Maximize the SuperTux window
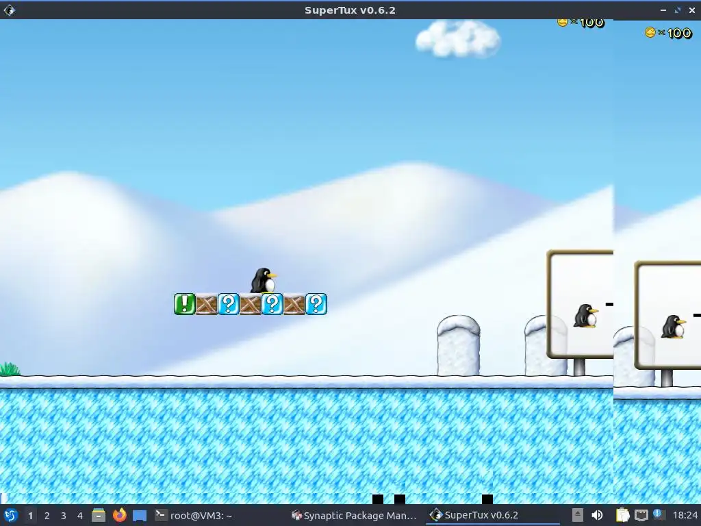The image size is (701, 526). [677, 10]
